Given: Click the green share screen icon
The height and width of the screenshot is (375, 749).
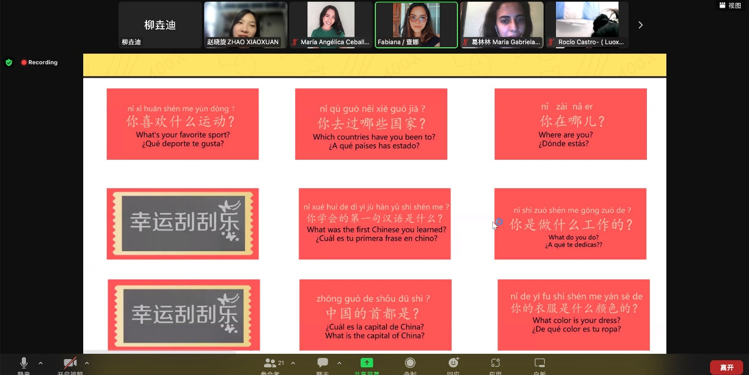Looking at the screenshot, I should 367,363.
